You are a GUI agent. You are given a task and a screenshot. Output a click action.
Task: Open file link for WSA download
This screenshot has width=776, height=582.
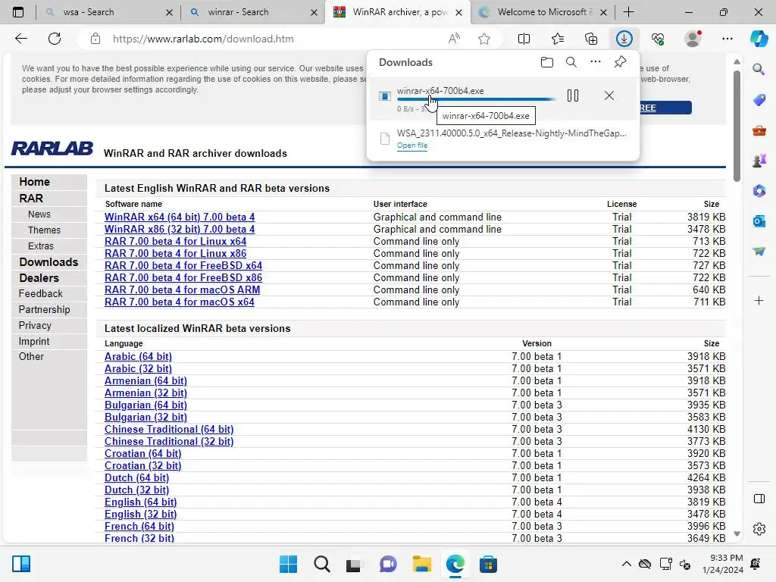(x=411, y=145)
